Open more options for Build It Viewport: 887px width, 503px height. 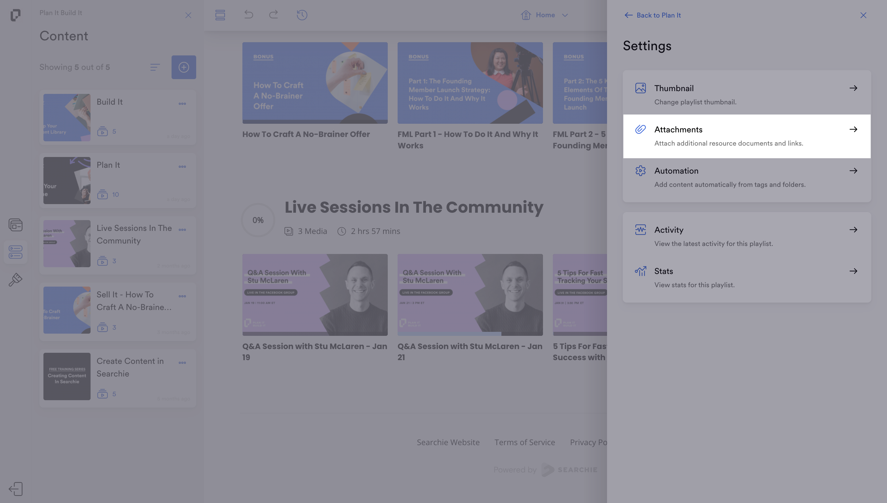(x=182, y=104)
